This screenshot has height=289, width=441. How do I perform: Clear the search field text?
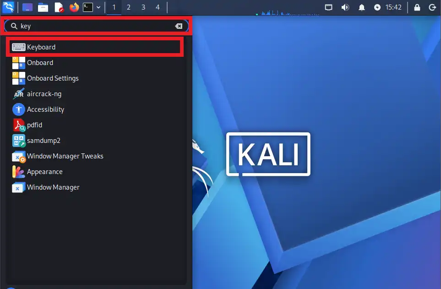[179, 26]
